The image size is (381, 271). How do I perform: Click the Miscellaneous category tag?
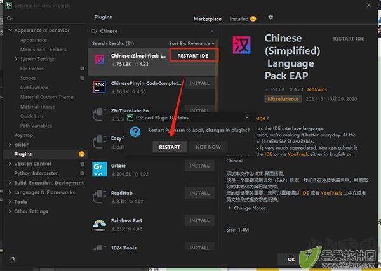[283, 99]
